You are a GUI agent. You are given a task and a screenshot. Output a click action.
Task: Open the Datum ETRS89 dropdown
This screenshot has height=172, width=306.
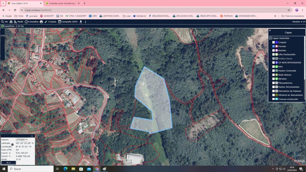point(22,140)
